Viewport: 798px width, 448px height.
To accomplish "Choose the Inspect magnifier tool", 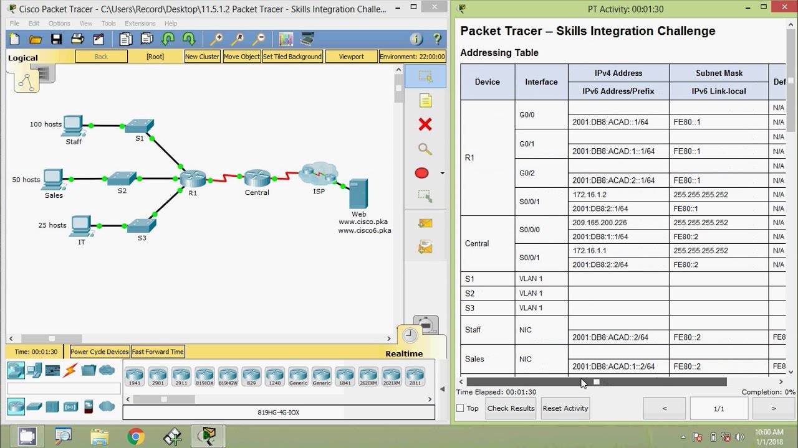I will click(425, 149).
